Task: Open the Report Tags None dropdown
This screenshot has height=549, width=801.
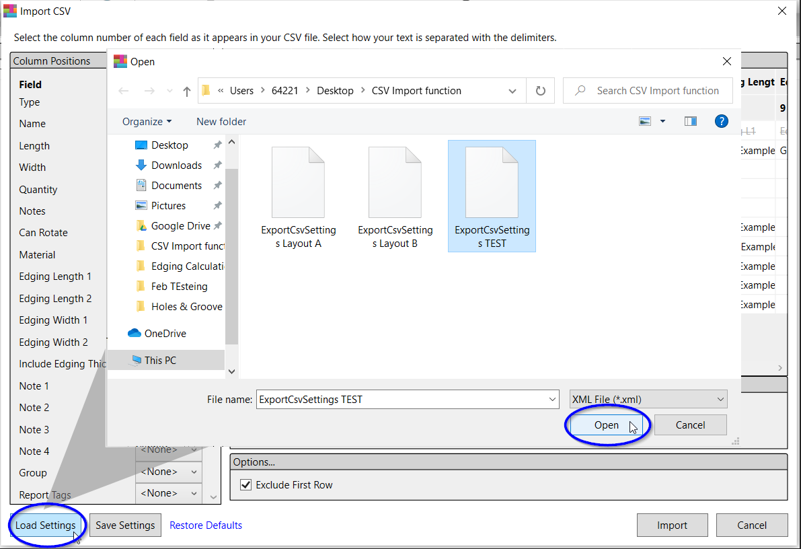Action: pyautogui.click(x=169, y=493)
